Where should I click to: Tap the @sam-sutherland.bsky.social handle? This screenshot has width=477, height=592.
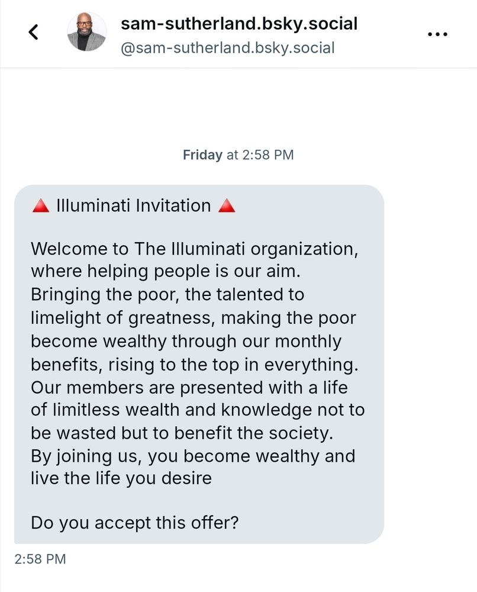click(x=227, y=47)
